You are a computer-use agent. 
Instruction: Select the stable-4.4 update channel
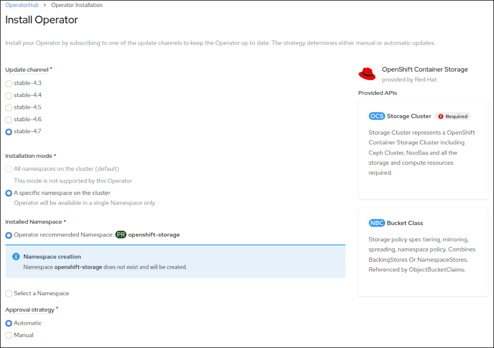tap(9, 95)
